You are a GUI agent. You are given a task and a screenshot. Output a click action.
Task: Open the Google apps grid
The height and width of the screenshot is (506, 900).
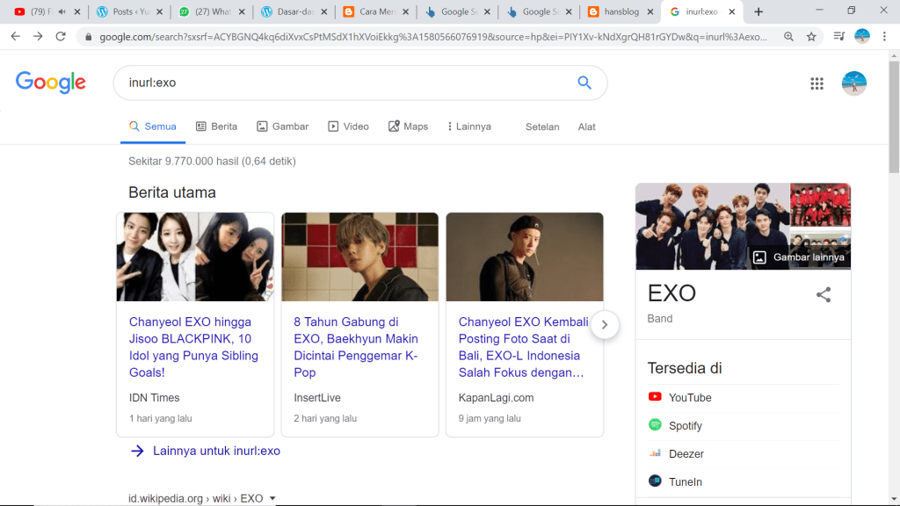(817, 83)
